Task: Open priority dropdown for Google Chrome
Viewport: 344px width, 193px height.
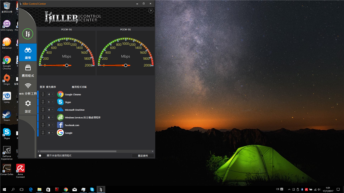Action: (x=50, y=94)
